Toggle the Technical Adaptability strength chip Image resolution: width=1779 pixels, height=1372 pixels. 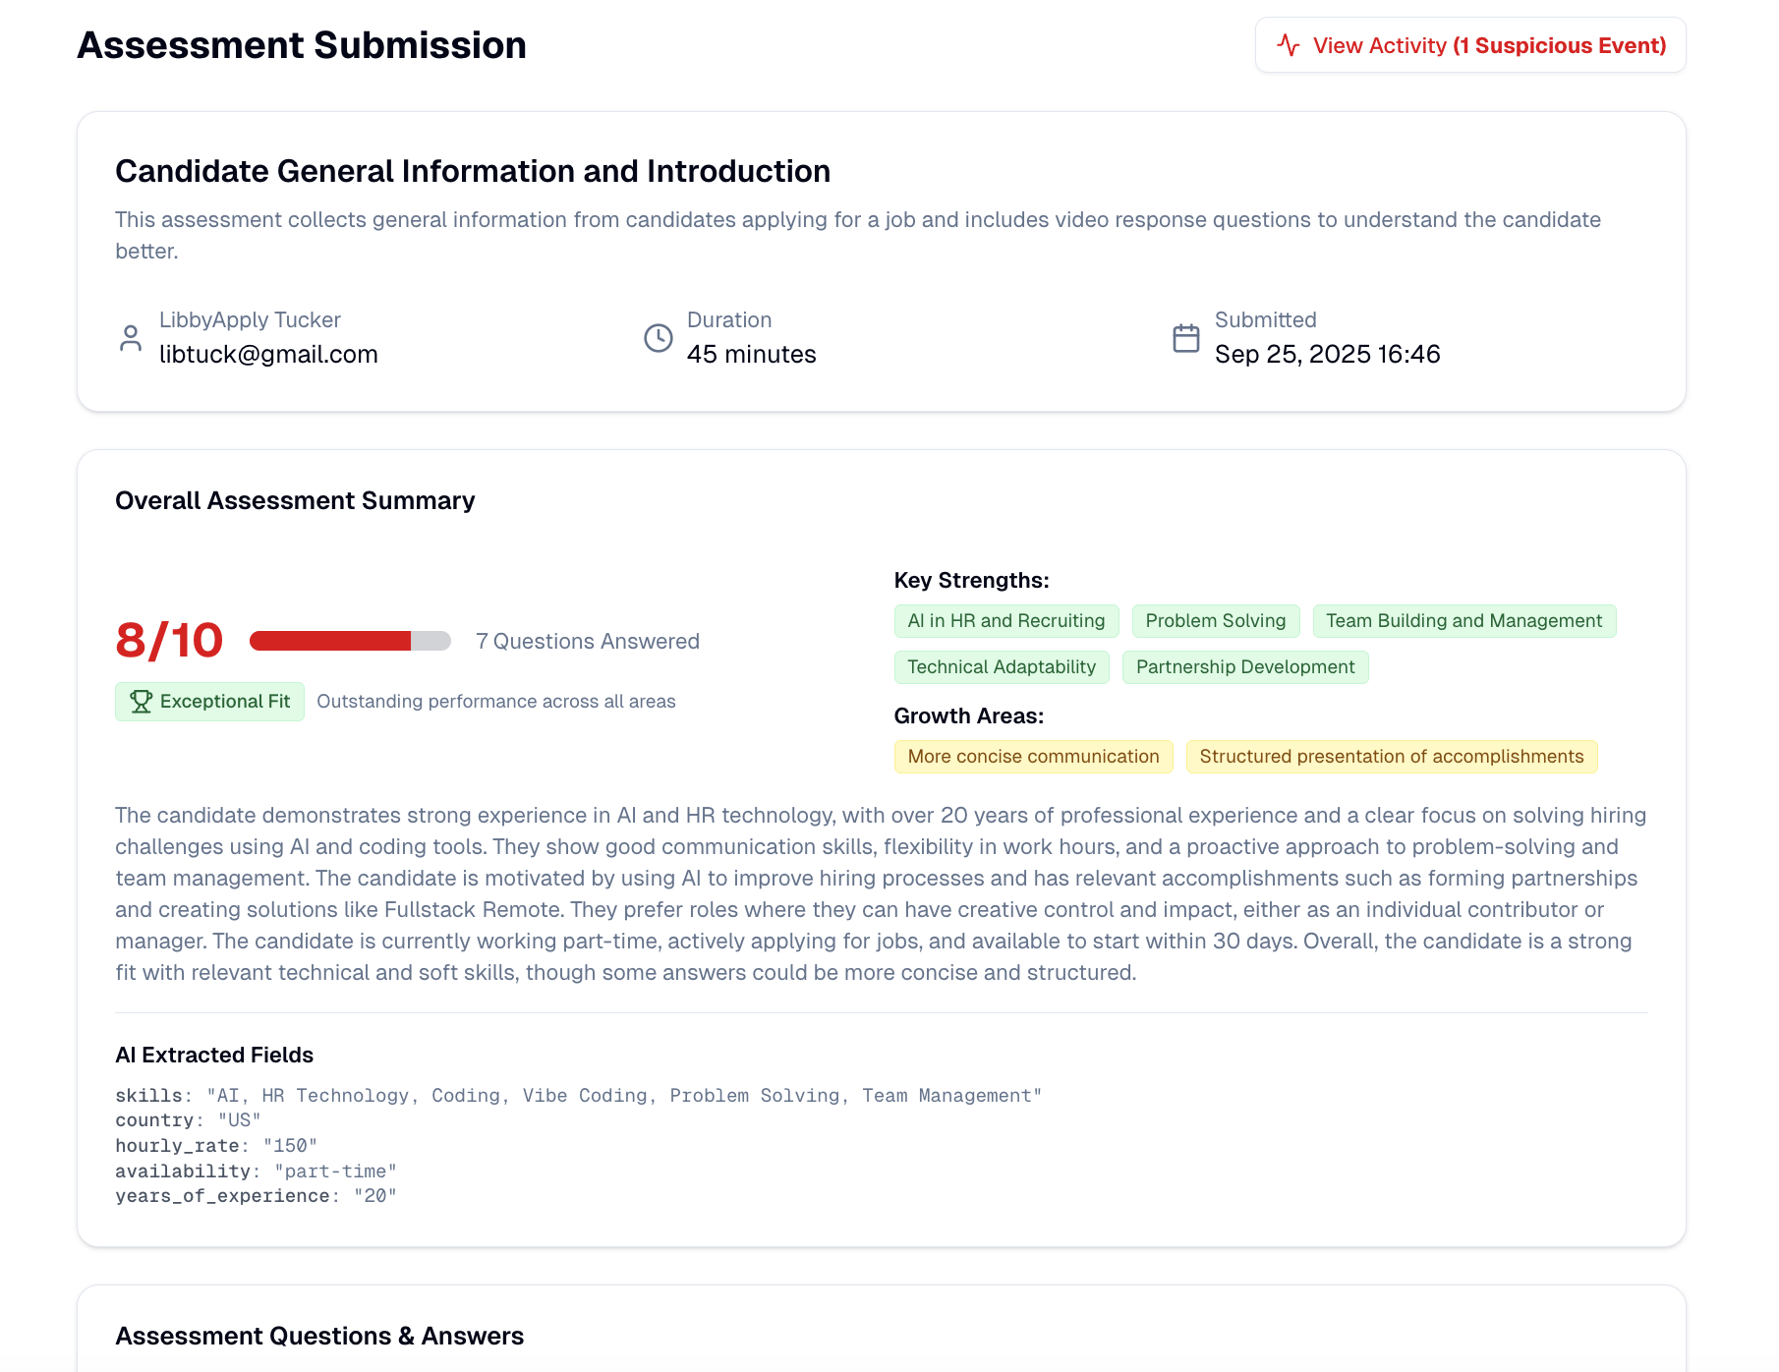click(1001, 666)
